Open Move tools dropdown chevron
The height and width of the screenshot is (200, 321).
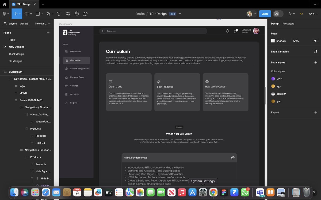20,14
